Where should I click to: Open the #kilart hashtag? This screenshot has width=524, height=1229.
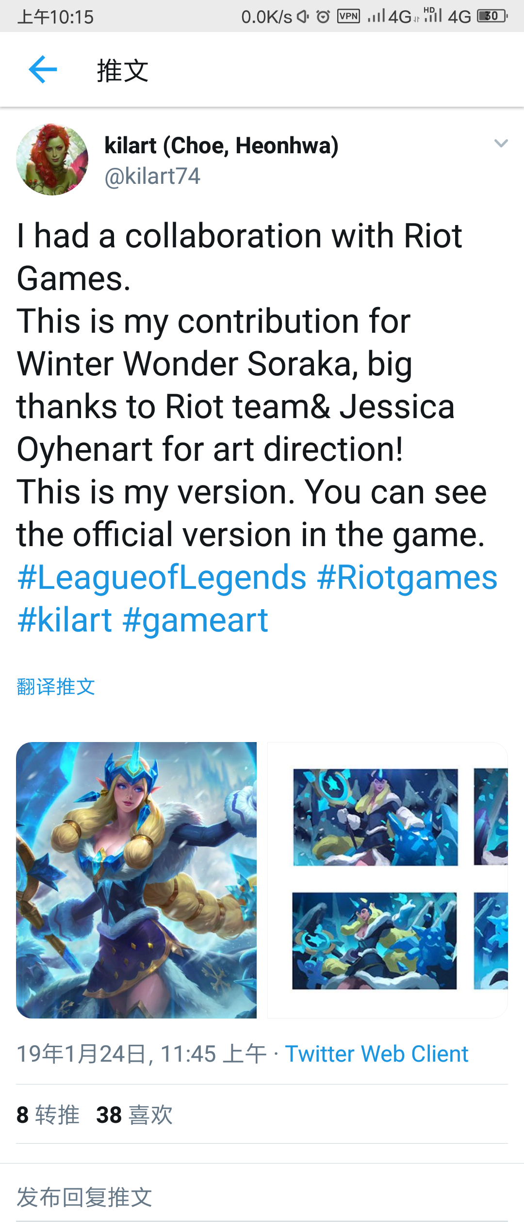click(x=65, y=620)
